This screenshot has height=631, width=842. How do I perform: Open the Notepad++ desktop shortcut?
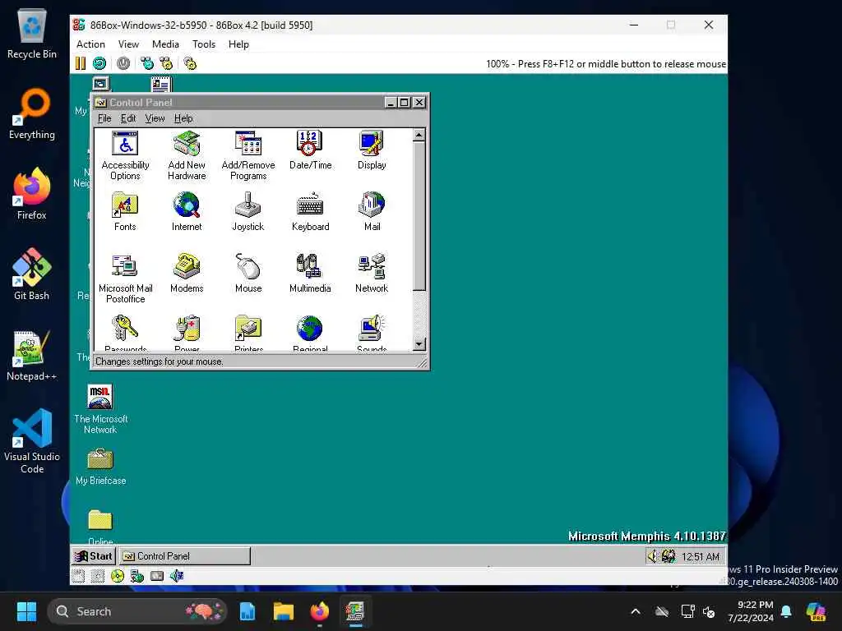[32, 355]
